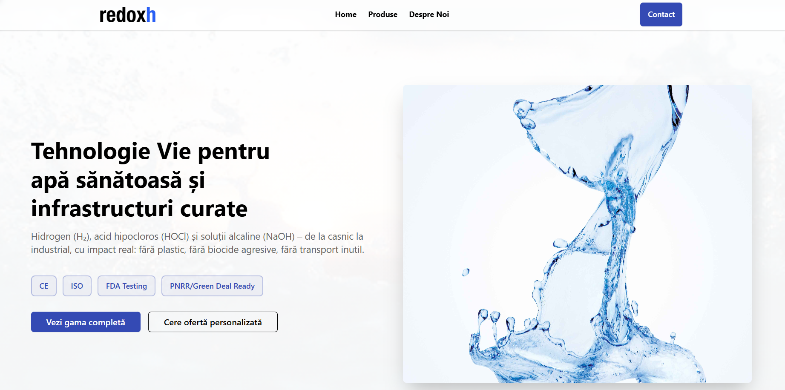Click the paragraph line starting 'Hidrogen (H₂)'
Viewport: 785px width, 390px height.
click(x=197, y=236)
